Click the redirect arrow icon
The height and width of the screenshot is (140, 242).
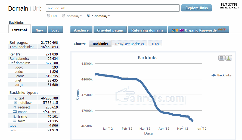coord(15,107)
